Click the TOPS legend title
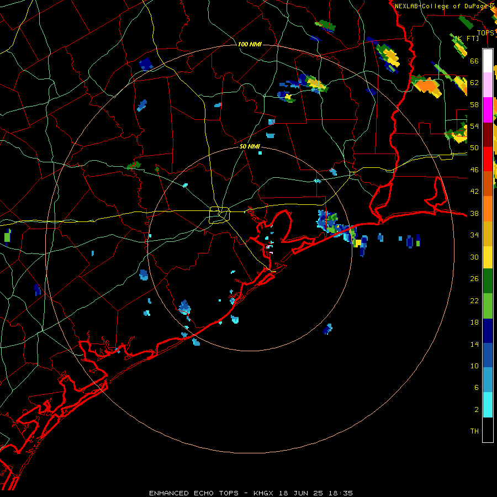This screenshot has height=497, width=497. 485,33
